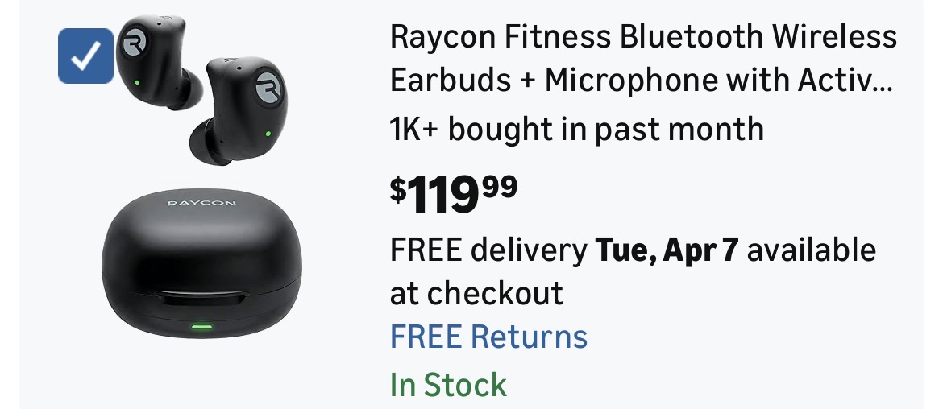Click the 'Earbuds + Microphone' title line
943x409 pixels.
553,81
